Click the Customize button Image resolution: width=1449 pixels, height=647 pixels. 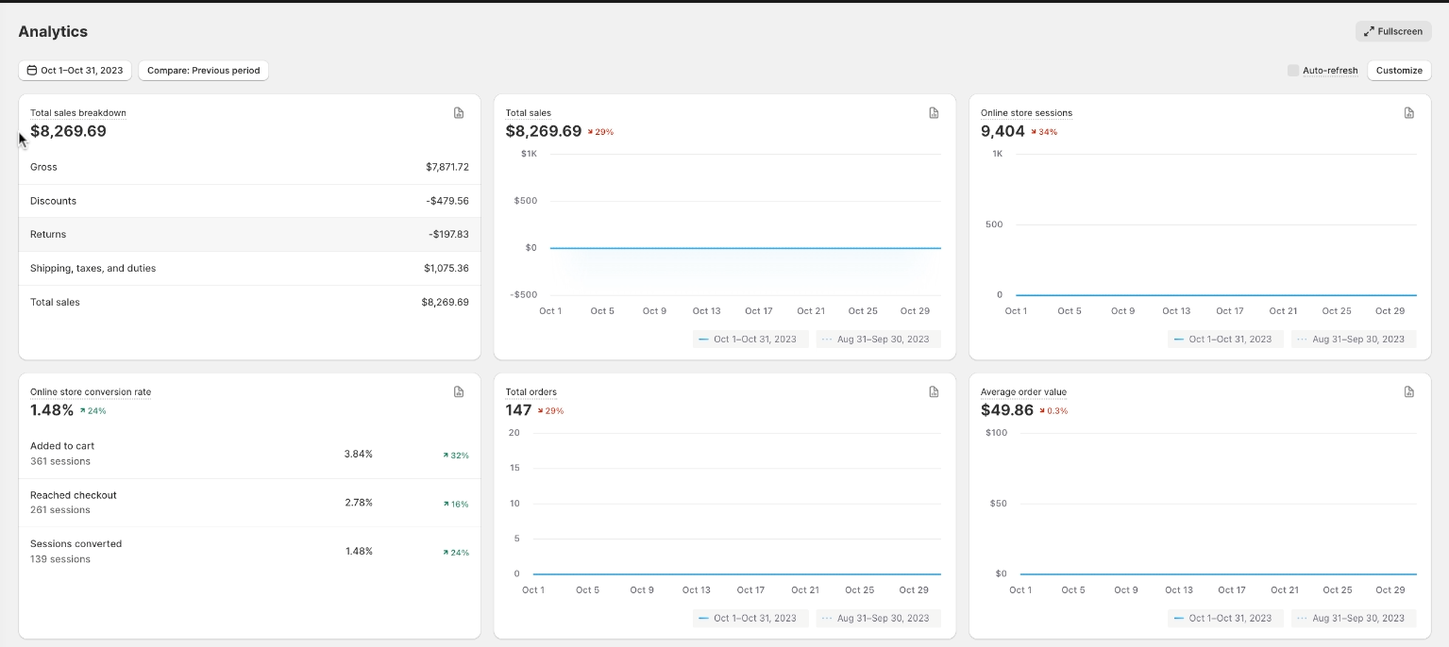(x=1399, y=70)
